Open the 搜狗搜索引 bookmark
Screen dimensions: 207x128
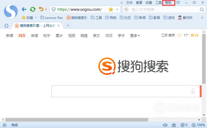(77, 18)
